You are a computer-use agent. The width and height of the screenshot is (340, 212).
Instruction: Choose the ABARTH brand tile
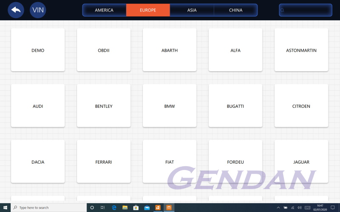170,50
